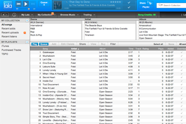This screenshot has width=186, height=124.
Task: Click download checkmark for Gatekeeper row
Action: [181, 52]
